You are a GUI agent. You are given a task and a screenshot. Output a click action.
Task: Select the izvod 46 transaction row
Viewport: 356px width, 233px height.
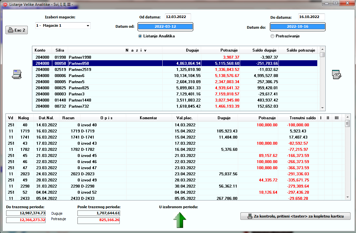pos(175,161)
